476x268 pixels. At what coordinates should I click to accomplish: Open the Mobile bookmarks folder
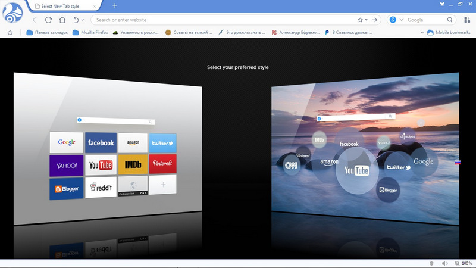(x=449, y=33)
